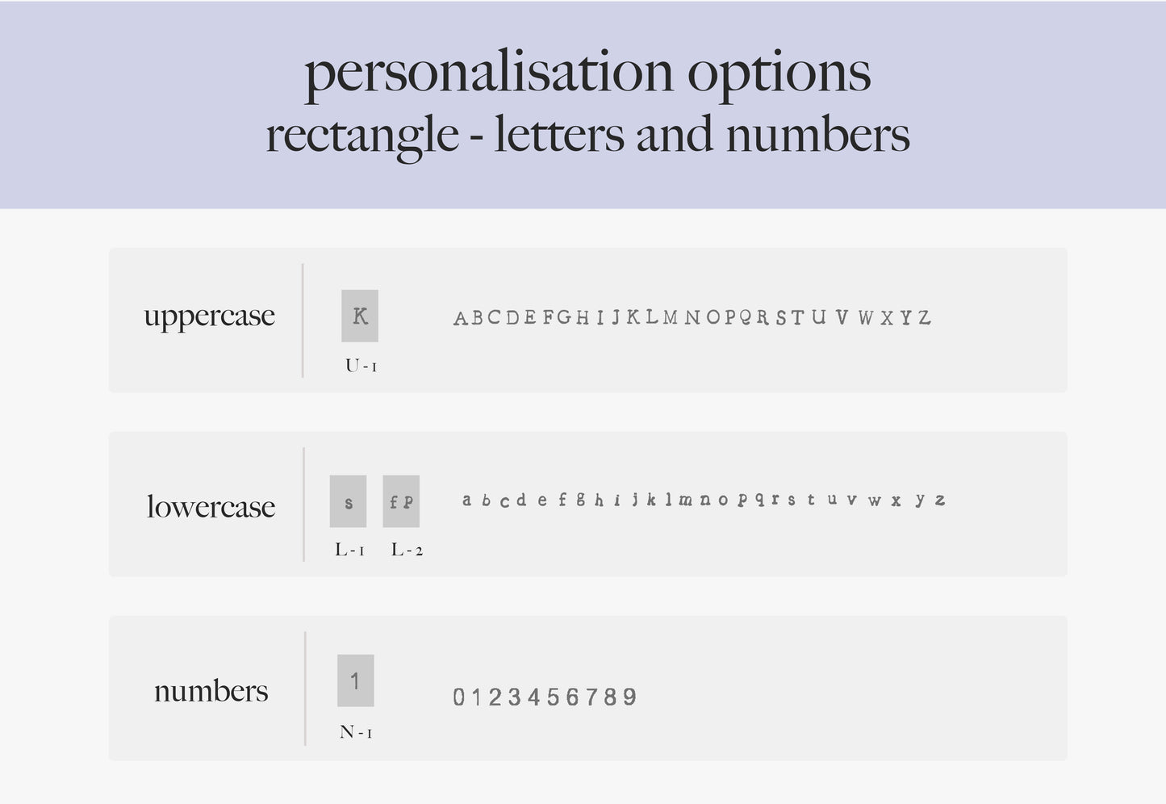Screen dimensions: 1166x804
Task: Pick the number 1 sample tile
Action: (x=355, y=680)
